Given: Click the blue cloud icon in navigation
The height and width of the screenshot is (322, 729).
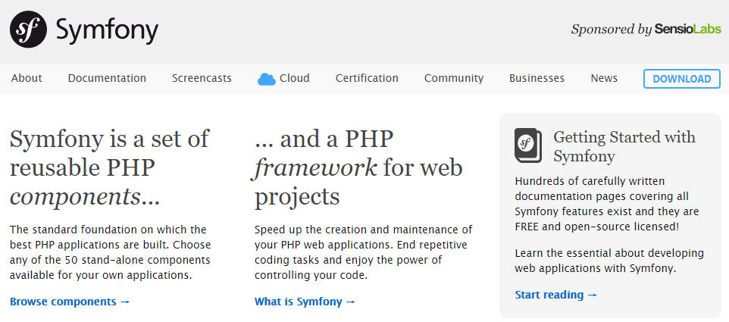Looking at the screenshot, I should [x=266, y=79].
